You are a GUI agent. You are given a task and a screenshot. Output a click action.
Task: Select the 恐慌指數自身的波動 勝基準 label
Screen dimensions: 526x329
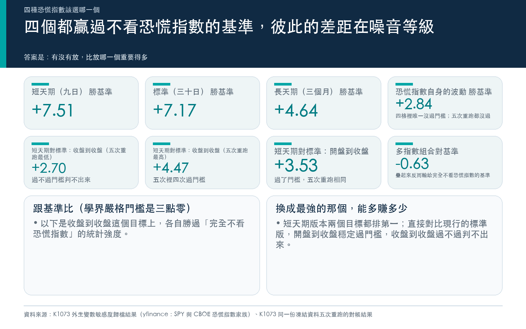(444, 92)
